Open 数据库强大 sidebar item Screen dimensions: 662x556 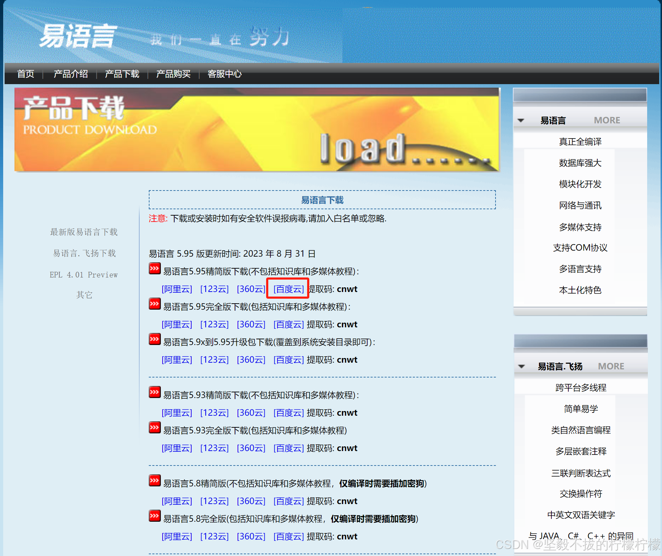click(x=580, y=163)
